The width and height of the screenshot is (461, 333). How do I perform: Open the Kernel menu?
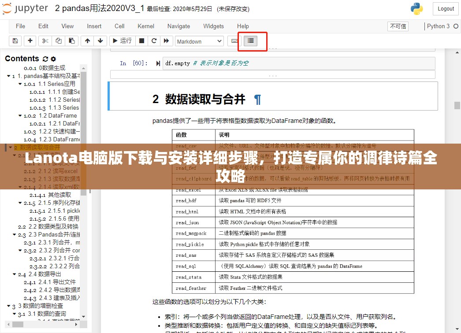(145, 26)
